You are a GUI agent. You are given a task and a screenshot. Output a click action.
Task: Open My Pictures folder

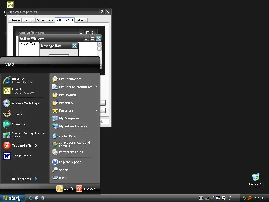pos(75,95)
